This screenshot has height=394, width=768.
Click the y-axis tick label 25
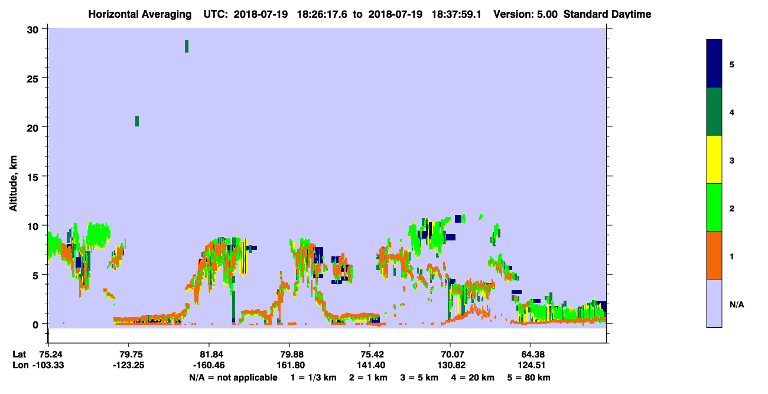click(34, 78)
